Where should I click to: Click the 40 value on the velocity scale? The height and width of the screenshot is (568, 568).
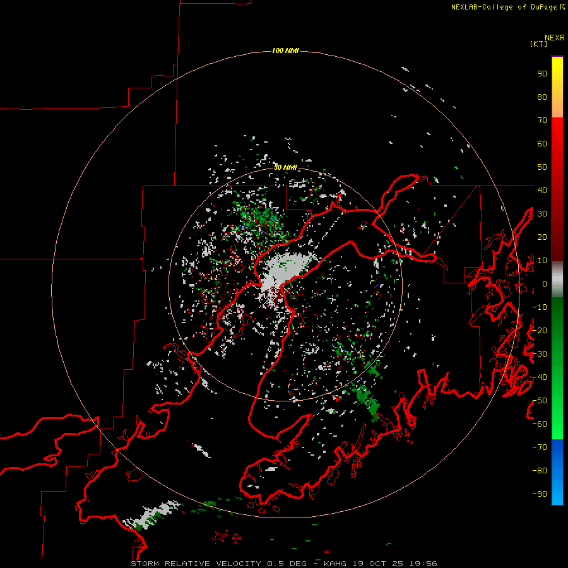coord(542,191)
